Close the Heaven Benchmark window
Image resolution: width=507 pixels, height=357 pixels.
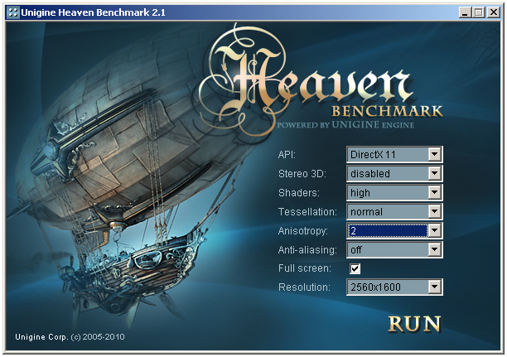[x=494, y=12]
